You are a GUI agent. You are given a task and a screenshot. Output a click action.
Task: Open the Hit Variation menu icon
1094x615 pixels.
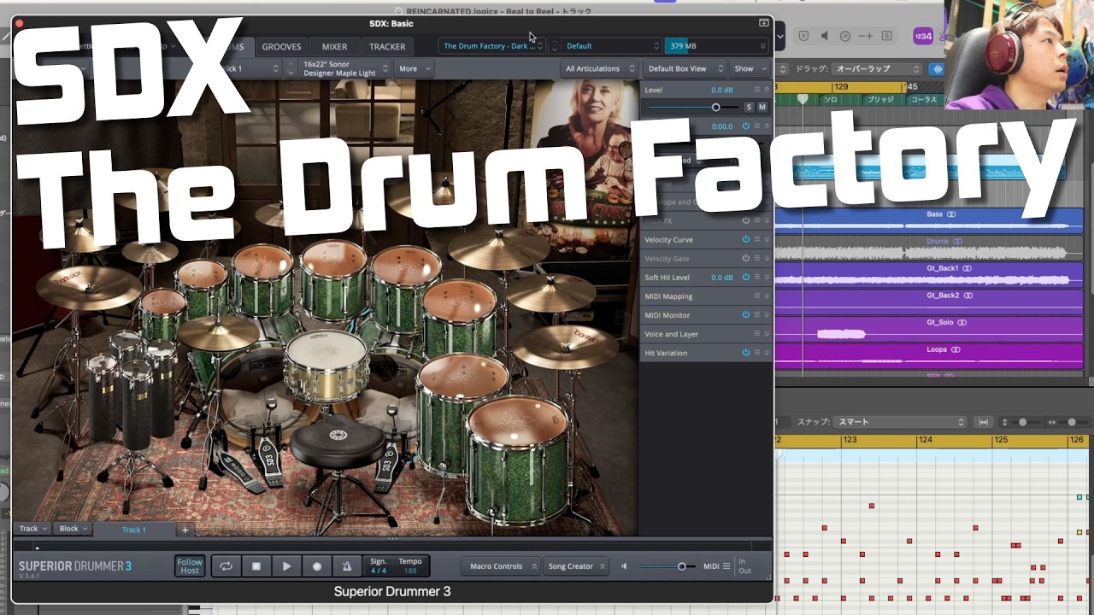(x=756, y=353)
